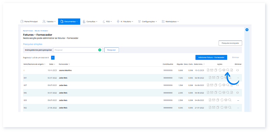Image resolution: width=270 pixels, height=132 pixels.
Task: Click magnifier icon in Joana Martins row
Action: pos(228,70)
